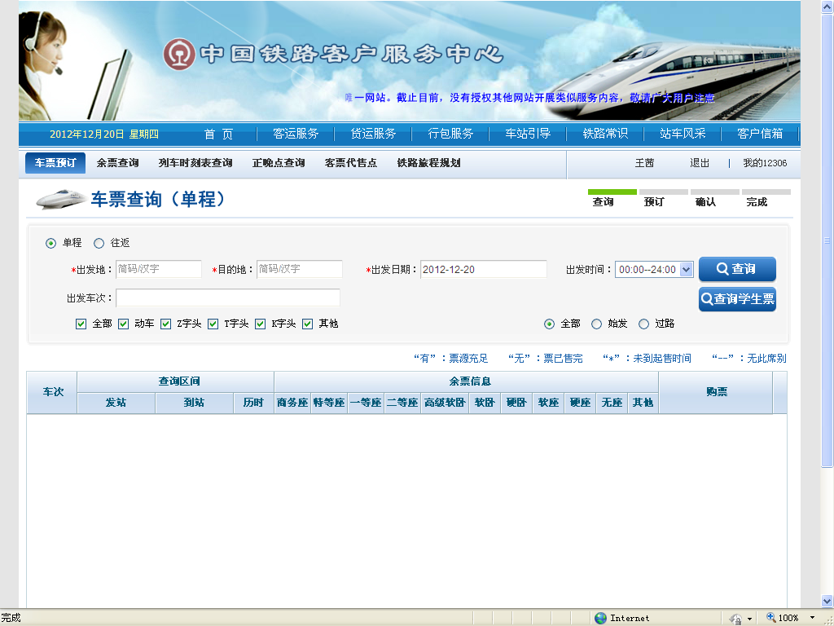
Task: Toggle the Z字头 checkbox
Action: coord(165,324)
